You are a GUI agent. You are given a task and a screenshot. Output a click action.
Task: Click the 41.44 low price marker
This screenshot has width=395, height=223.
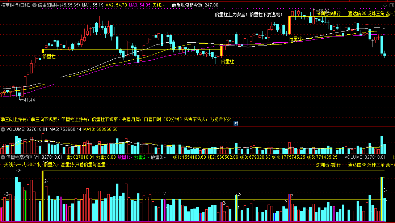(29, 100)
